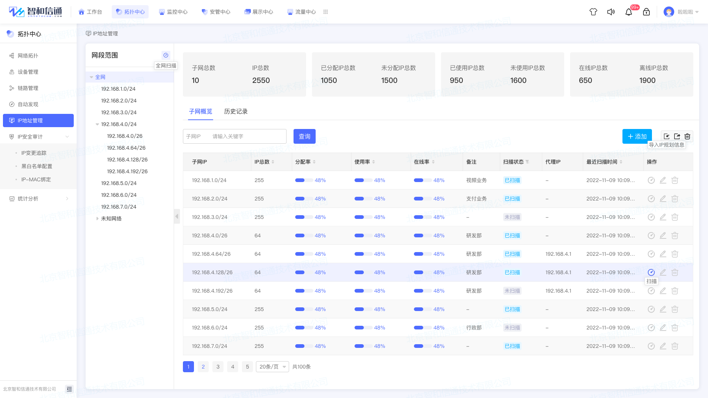Click the export icon in the toolbar
Screen dimensions: 708x398
pos(677,136)
